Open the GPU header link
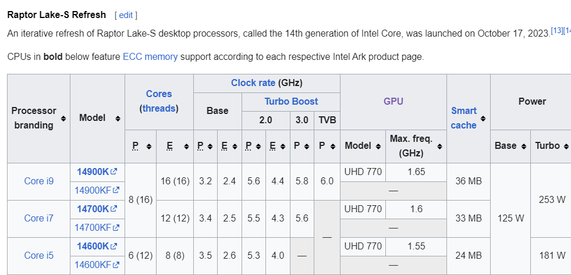Screen dimensions: 571x275 point(393,102)
